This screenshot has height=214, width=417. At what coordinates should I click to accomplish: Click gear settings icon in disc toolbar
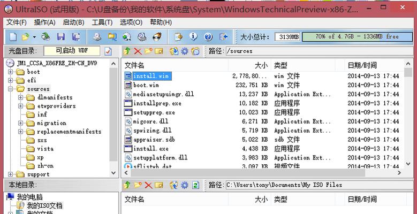click(185, 51)
